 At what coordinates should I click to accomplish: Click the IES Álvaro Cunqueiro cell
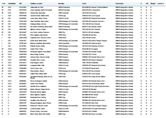[92, 114]
